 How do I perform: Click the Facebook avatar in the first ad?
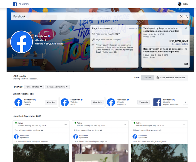(16, 137)
